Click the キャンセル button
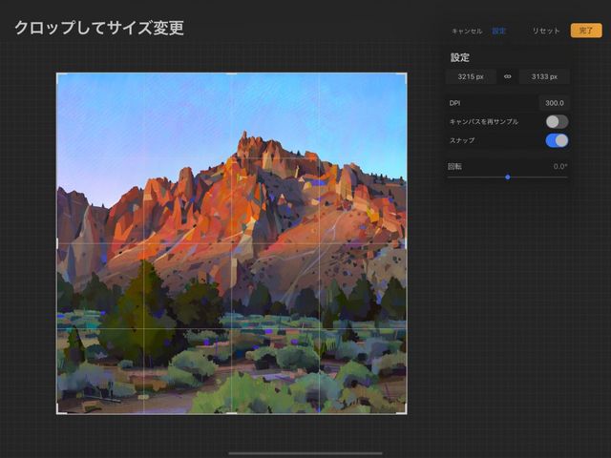 (x=467, y=31)
